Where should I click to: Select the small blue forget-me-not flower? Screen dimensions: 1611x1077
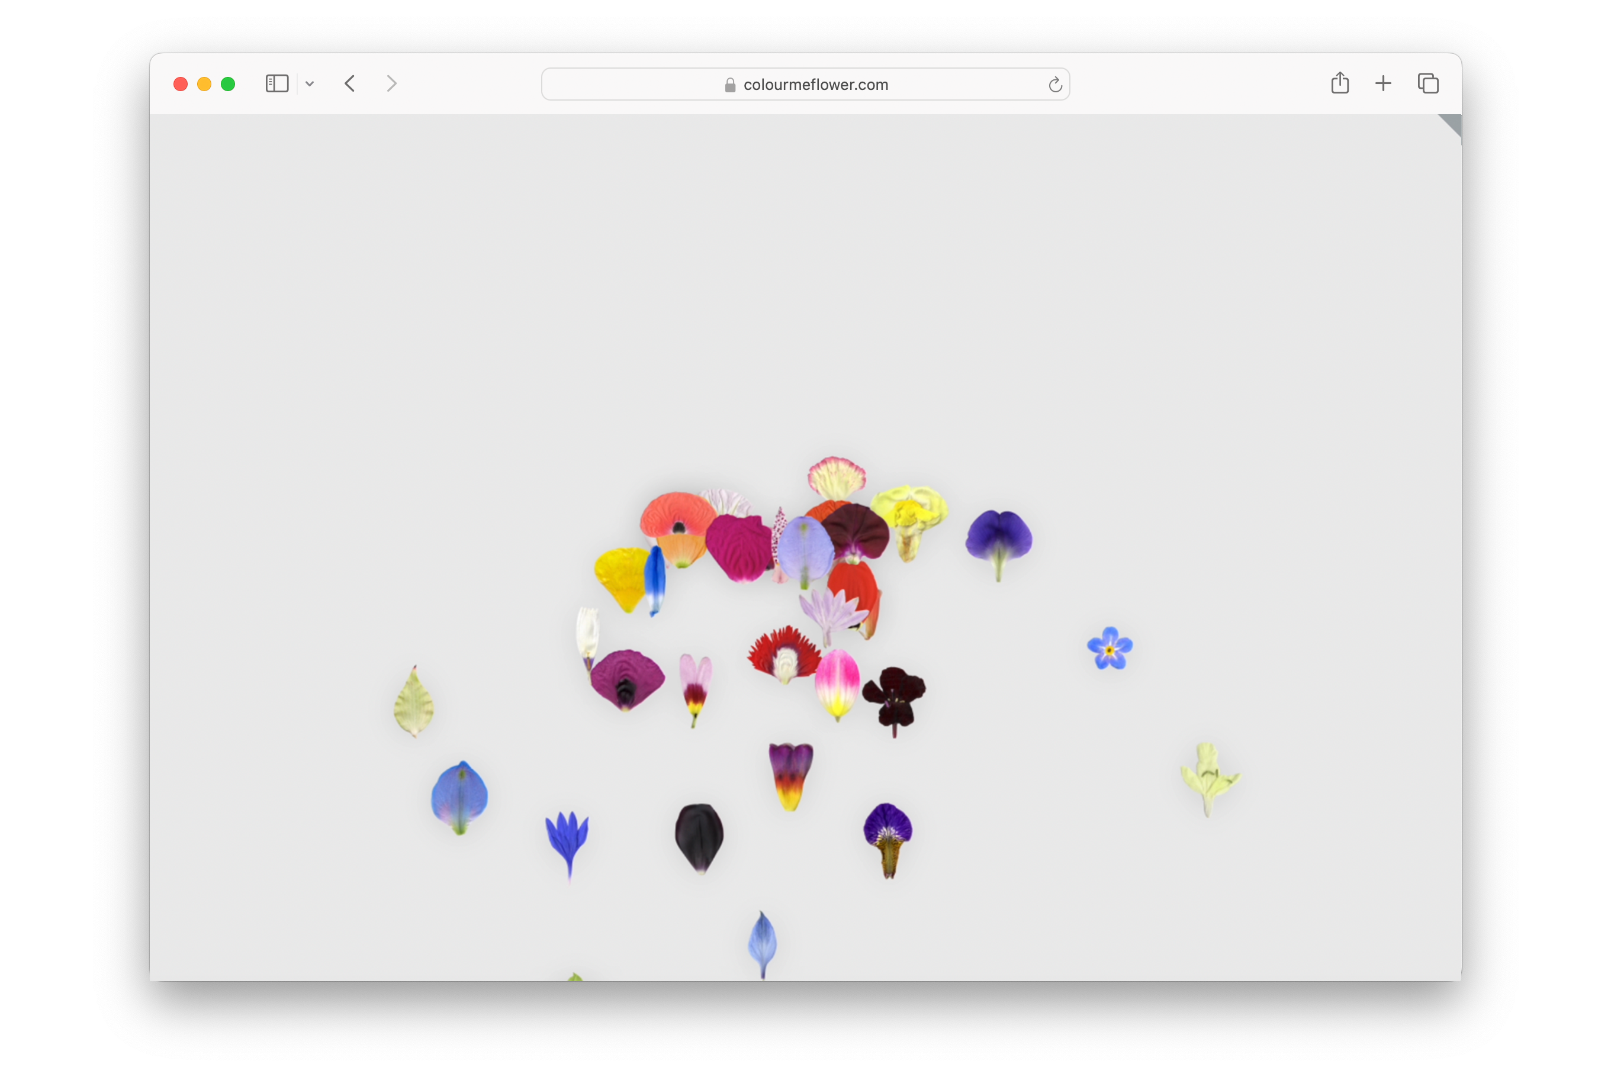point(1110,649)
